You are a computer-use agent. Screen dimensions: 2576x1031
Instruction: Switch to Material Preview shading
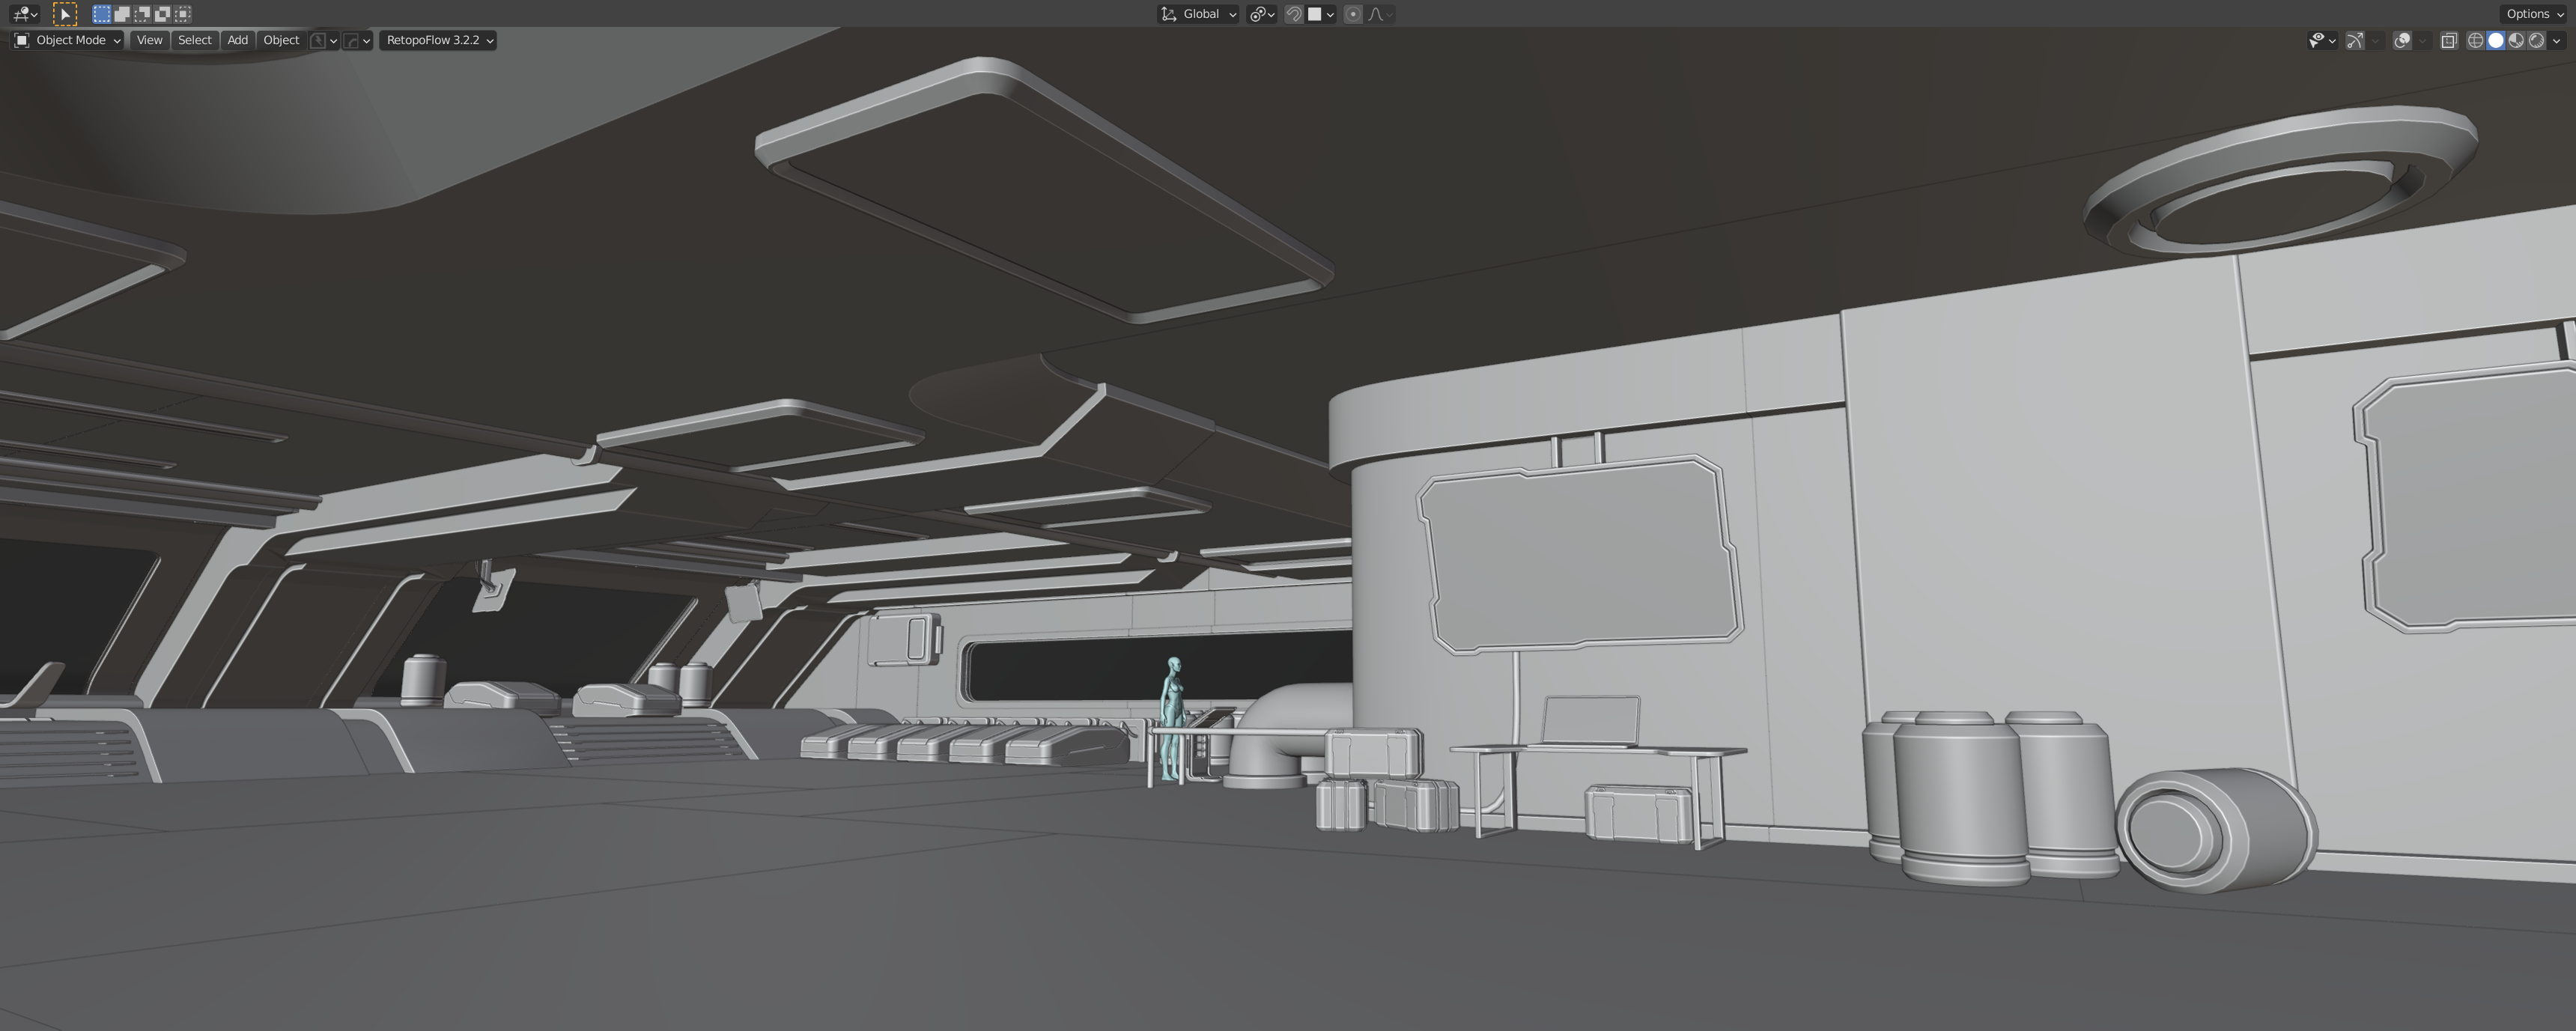[x=2516, y=41]
